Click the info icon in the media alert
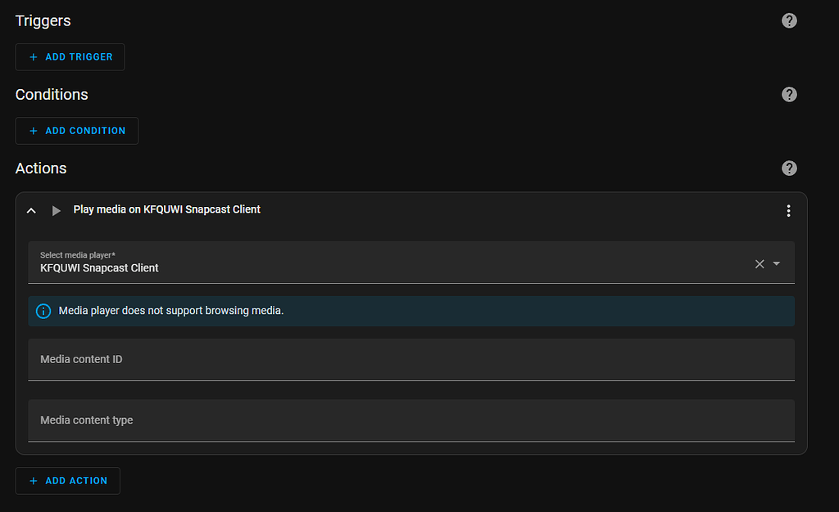The image size is (839, 512). click(43, 311)
